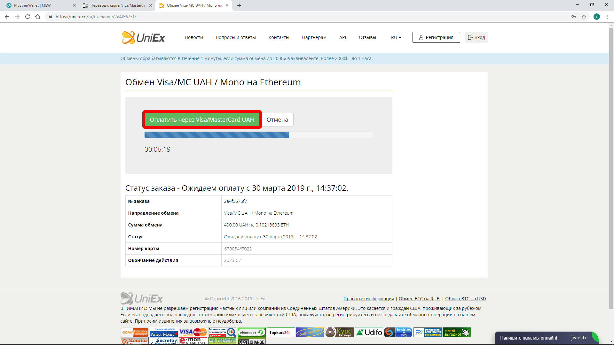Open the JivoSite online chat widget

click(547, 338)
